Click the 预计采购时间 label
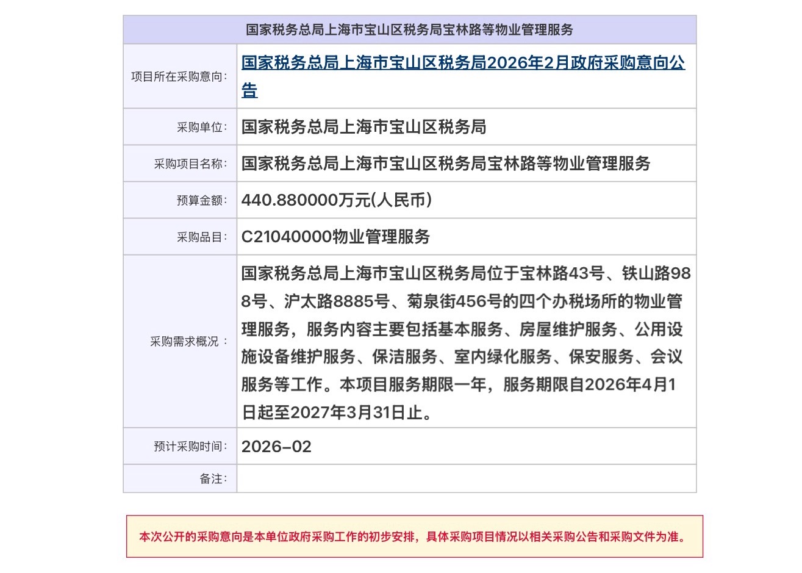Image resolution: width=802 pixels, height=573 pixels. click(x=190, y=447)
